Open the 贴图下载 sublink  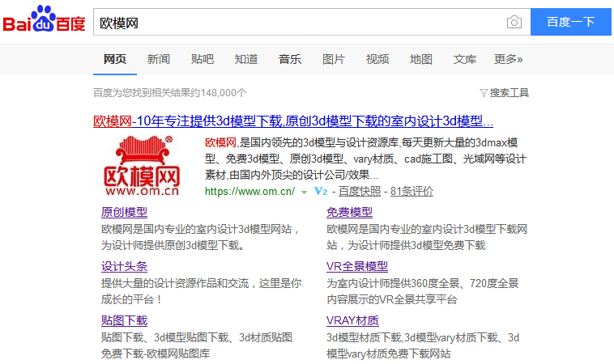124,321
